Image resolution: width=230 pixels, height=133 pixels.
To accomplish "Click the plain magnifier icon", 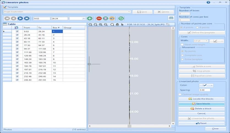I will coord(112,24).
